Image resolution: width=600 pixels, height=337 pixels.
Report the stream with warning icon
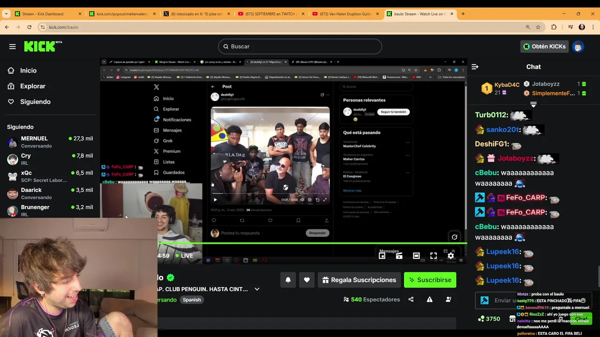click(429, 300)
